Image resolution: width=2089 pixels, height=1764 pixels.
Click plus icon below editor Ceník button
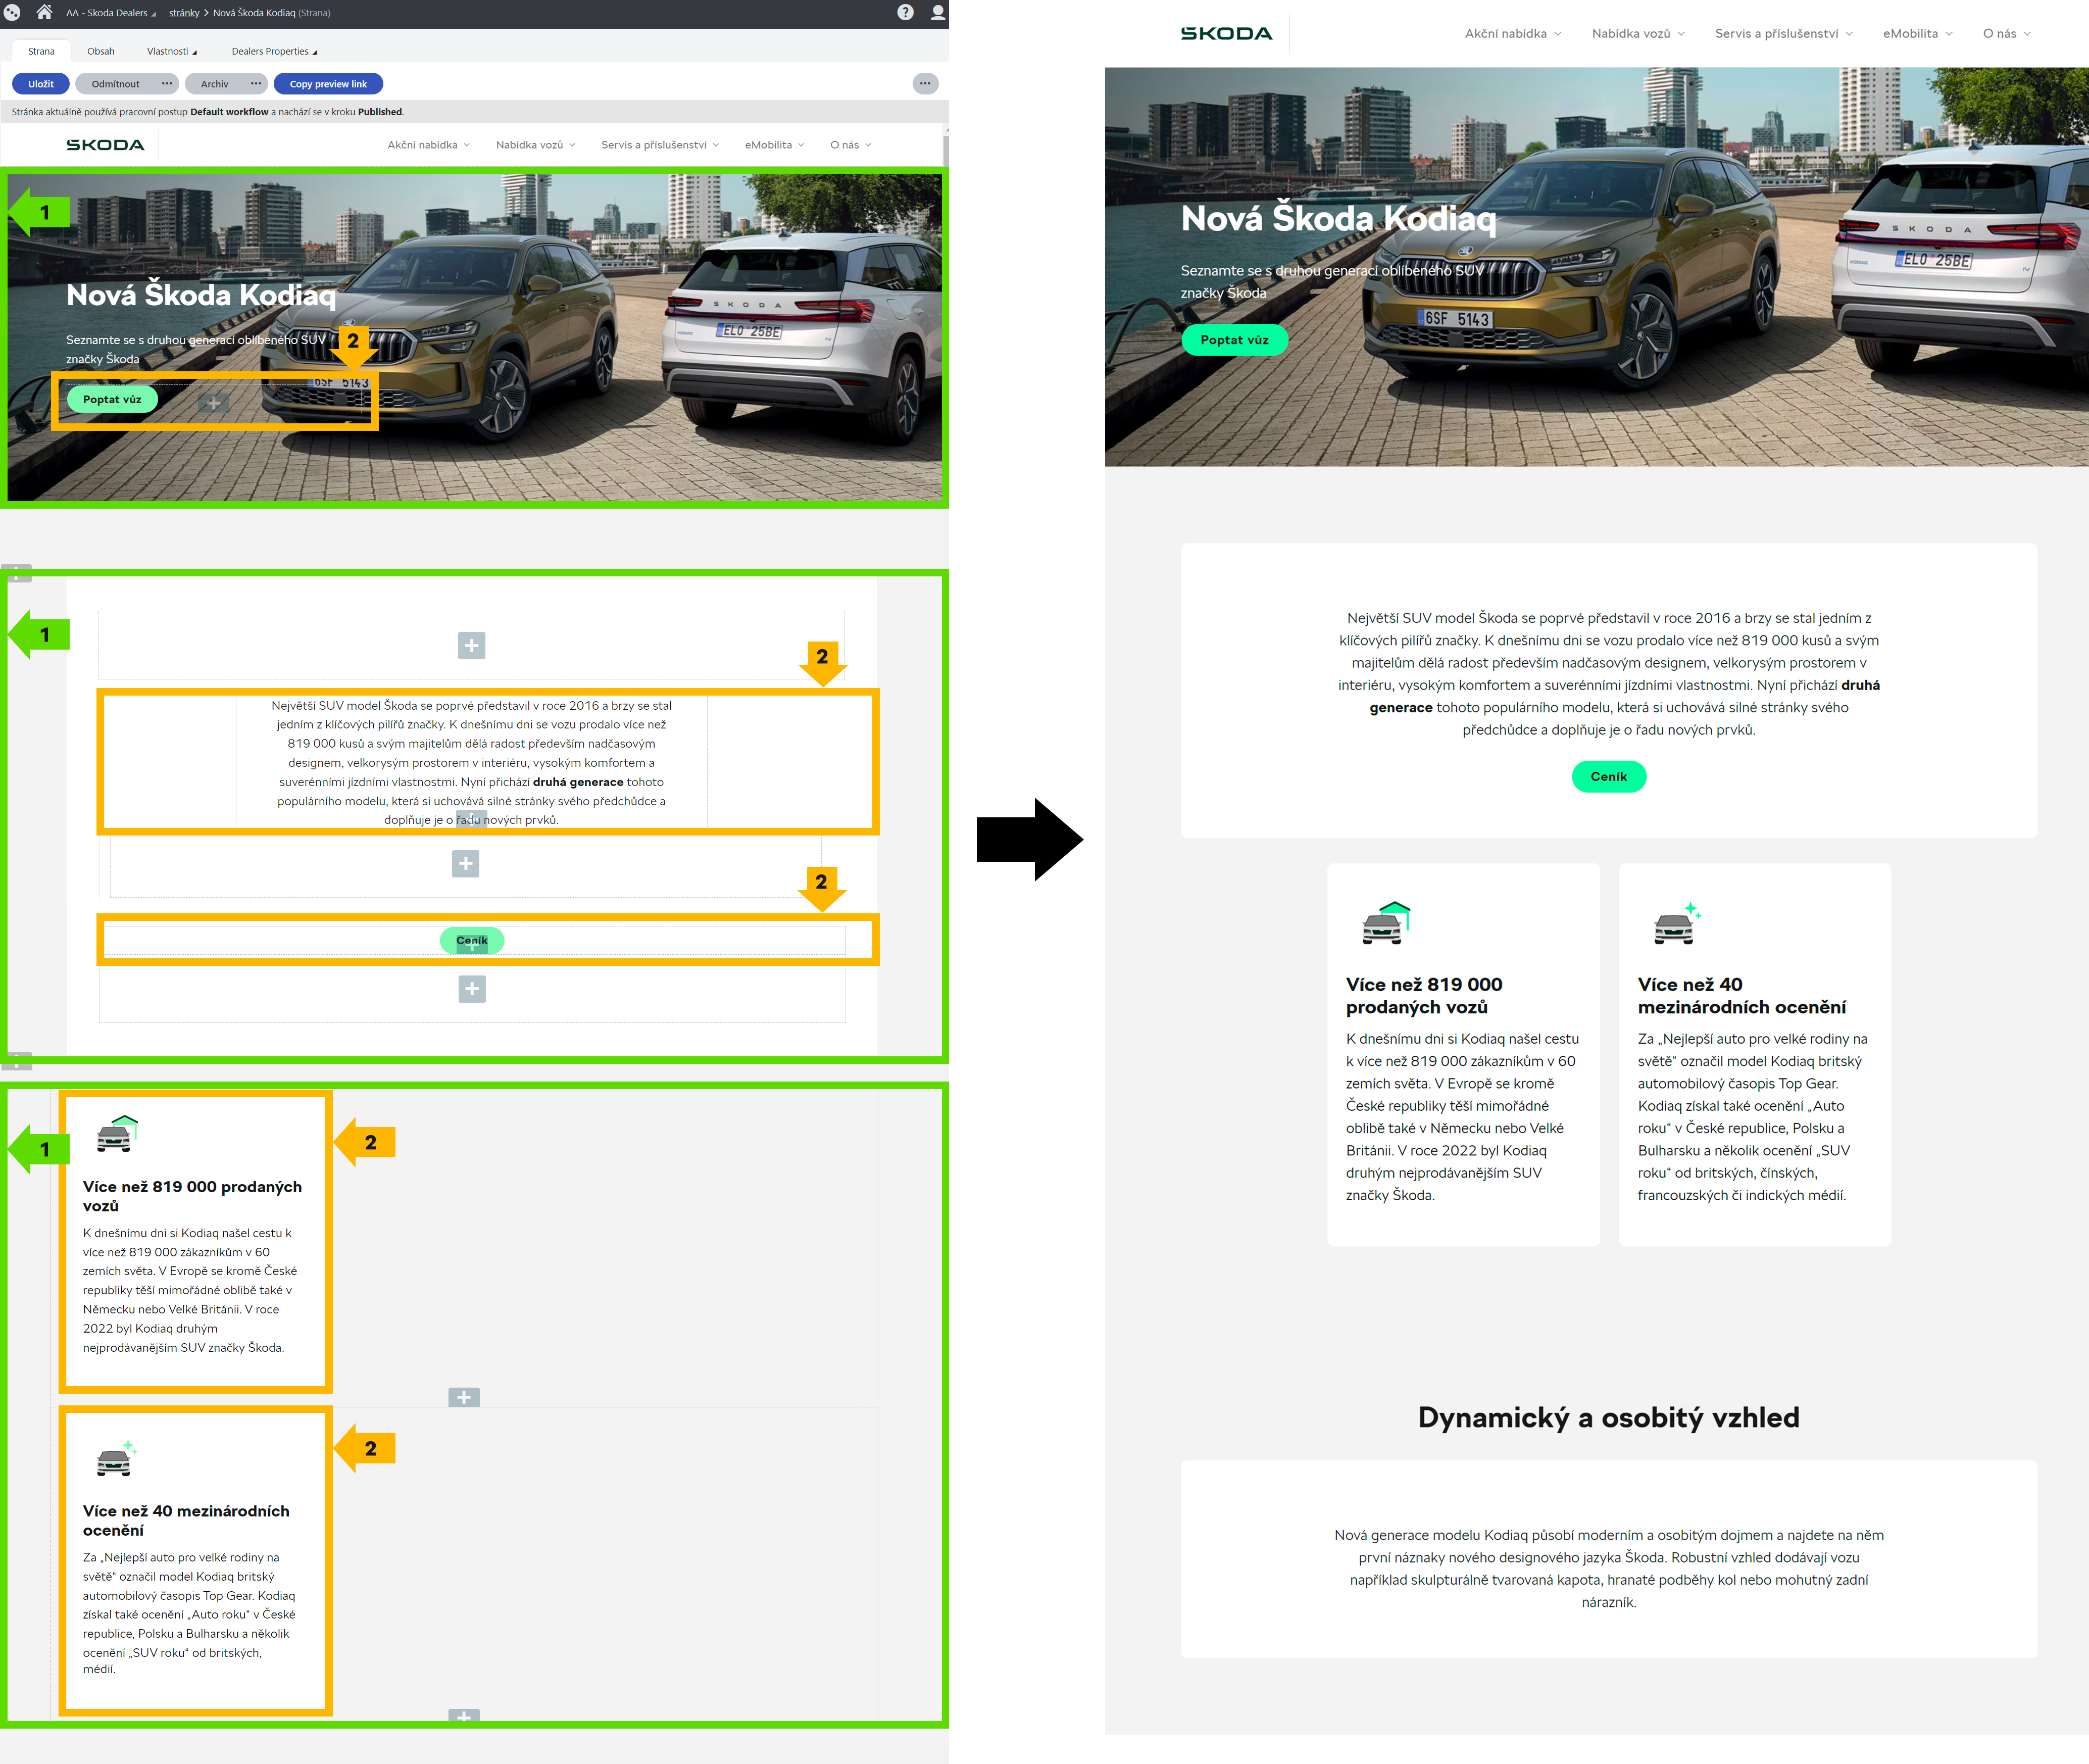[x=472, y=989]
